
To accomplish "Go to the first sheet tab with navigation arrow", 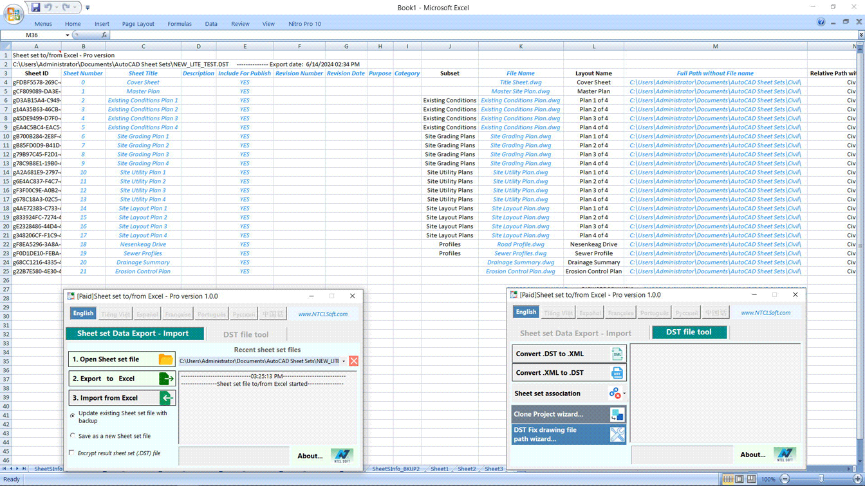I will click(x=5, y=469).
